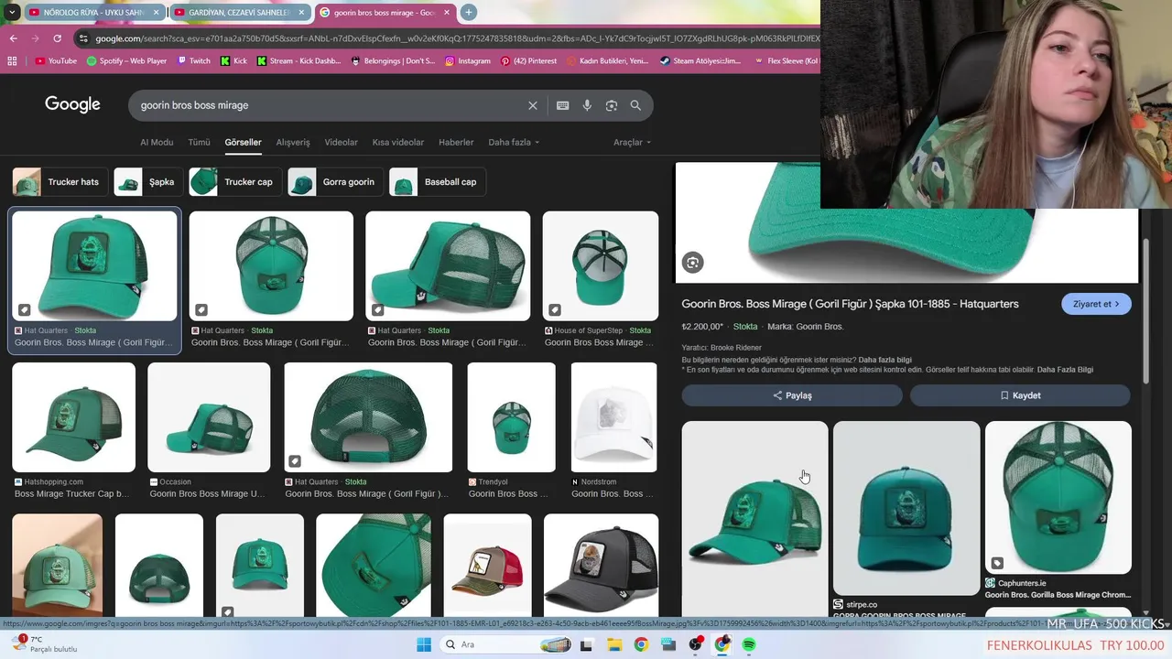This screenshot has width=1172, height=659.
Task: Expand the Daha fazla dropdown
Action: pyautogui.click(x=514, y=142)
